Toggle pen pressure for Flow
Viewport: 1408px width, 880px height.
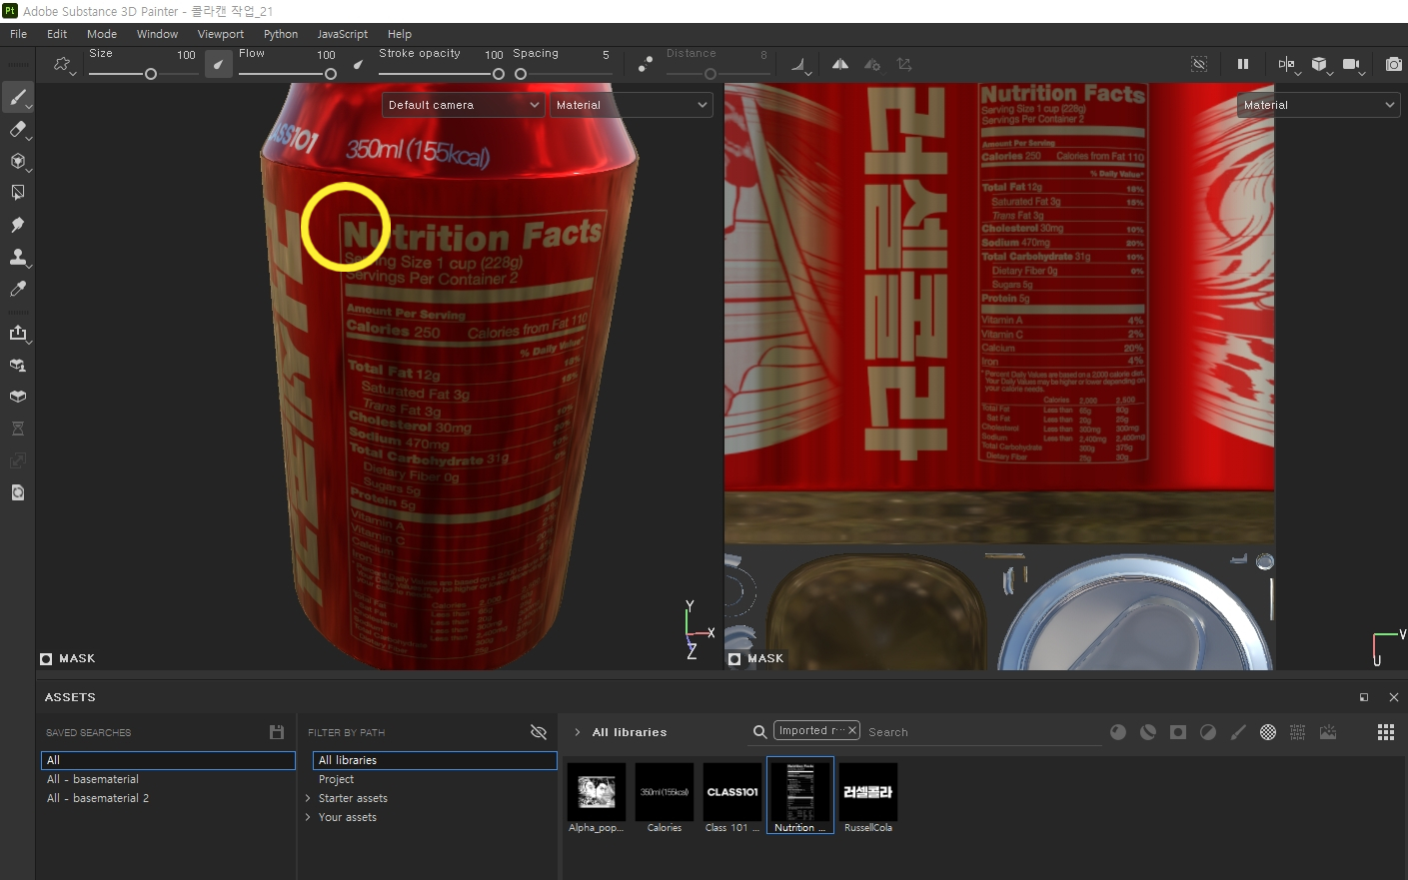pos(358,65)
